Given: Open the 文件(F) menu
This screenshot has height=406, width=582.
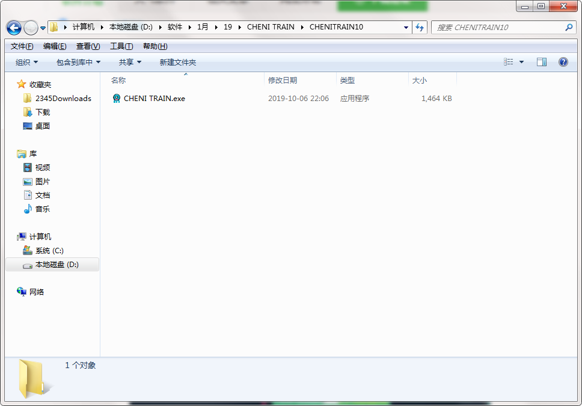Looking at the screenshot, I should (22, 46).
